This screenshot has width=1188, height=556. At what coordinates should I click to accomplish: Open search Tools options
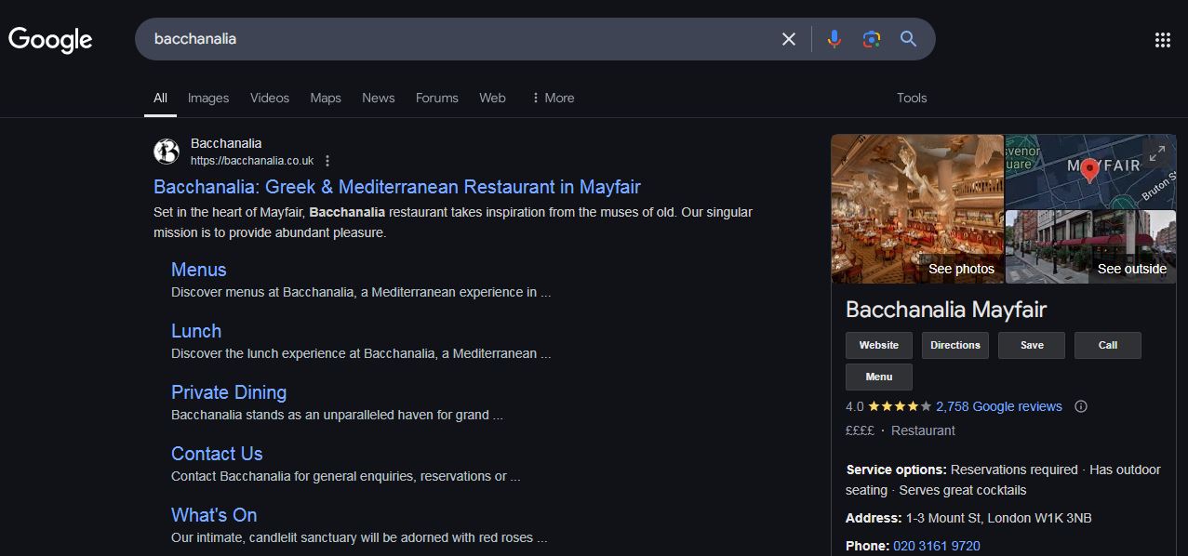click(x=912, y=98)
